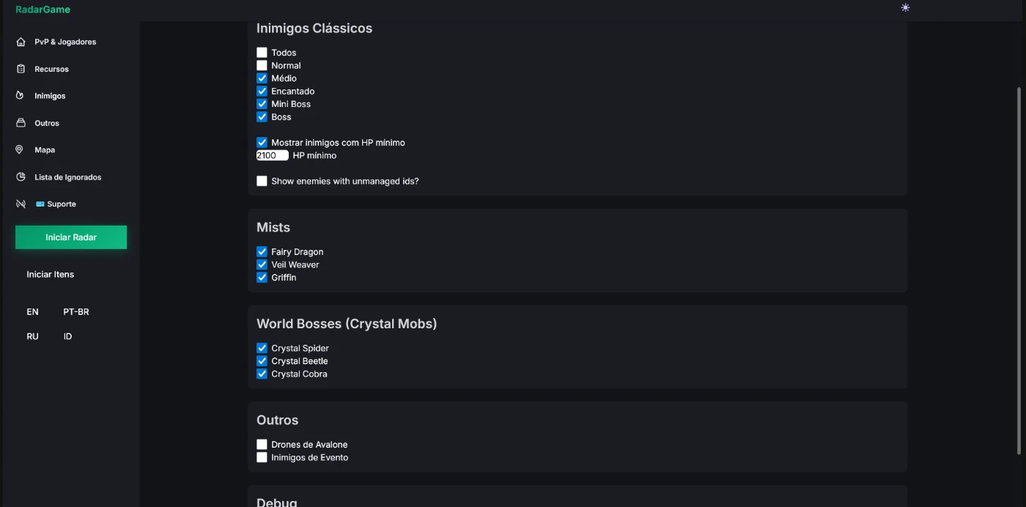Check the Drones de Avalone option
This screenshot has width=1026, height=507.
tap(262, 445)
